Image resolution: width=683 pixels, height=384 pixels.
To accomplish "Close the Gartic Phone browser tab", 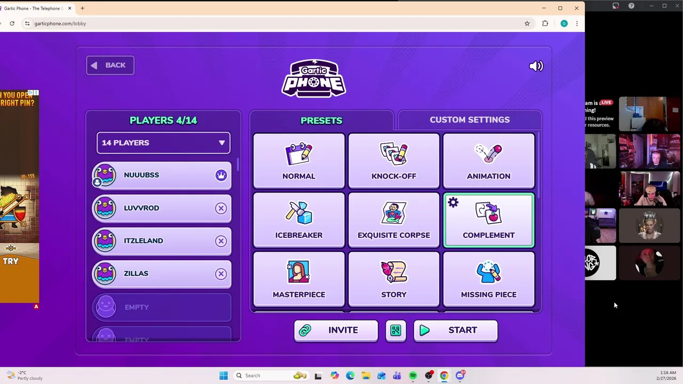I will [69, 9].
